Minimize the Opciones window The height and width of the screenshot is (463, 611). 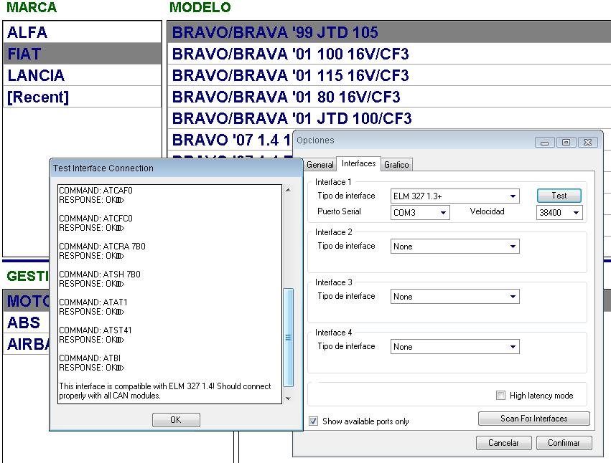(544, 143)
